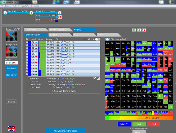Click the lock icon in the table header

point(27,39)
